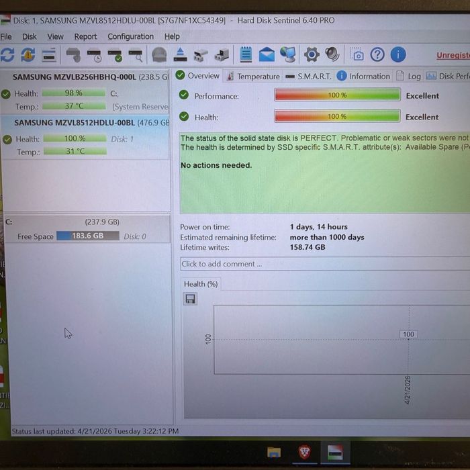The width and height of the screenshot is (470, 470).
Task: Switch to the Log tab
Action: [x=408, y=76]
